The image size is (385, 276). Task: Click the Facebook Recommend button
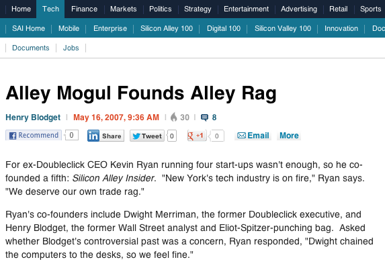[x=34, y=135]
